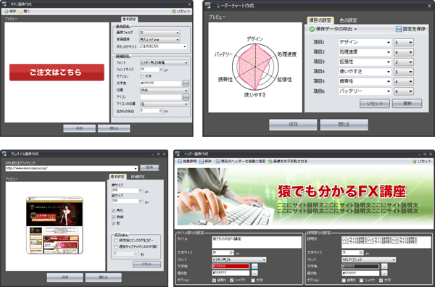Uncheck 角丸 checkbox in thumbnail window
The width and height of the screenshot is (435, 287).
114,211
